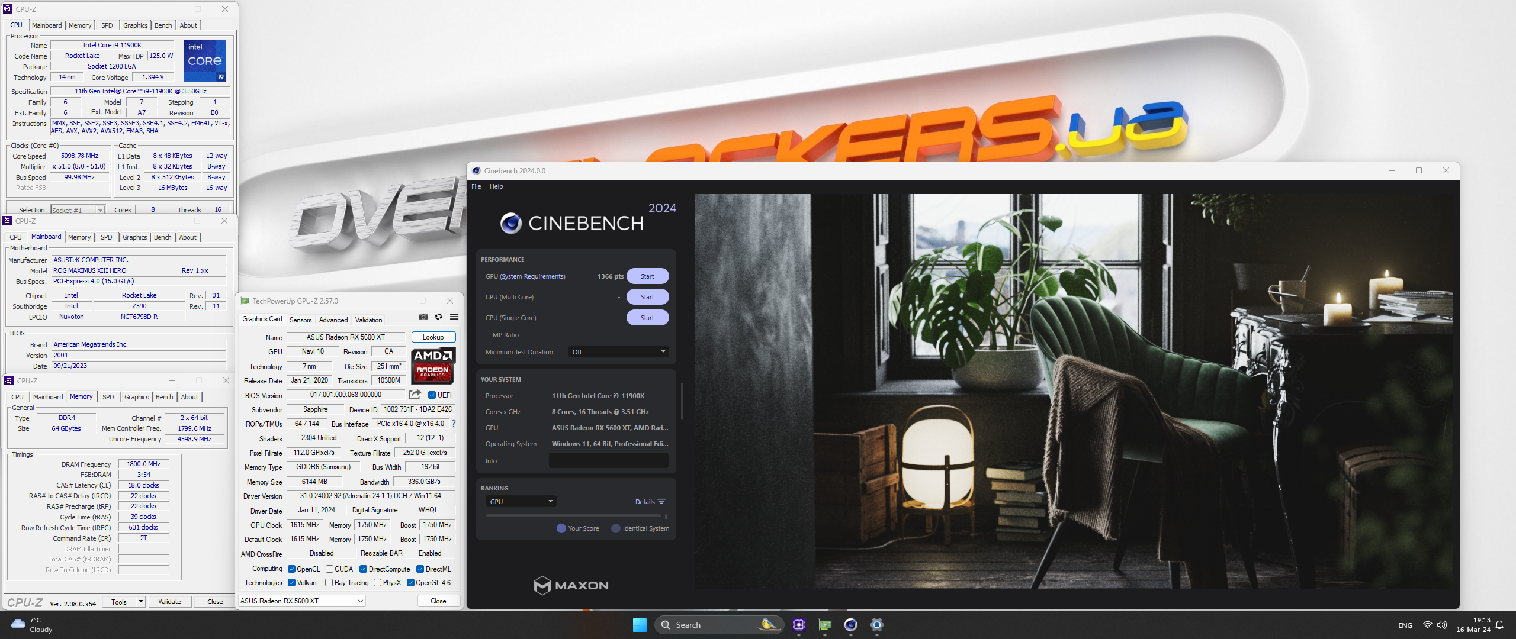Screen dimensions: 1516x639
Task: Click the GPU-Z screenshot camera icon
Action: pyautogui.click(x=423, y=317)
